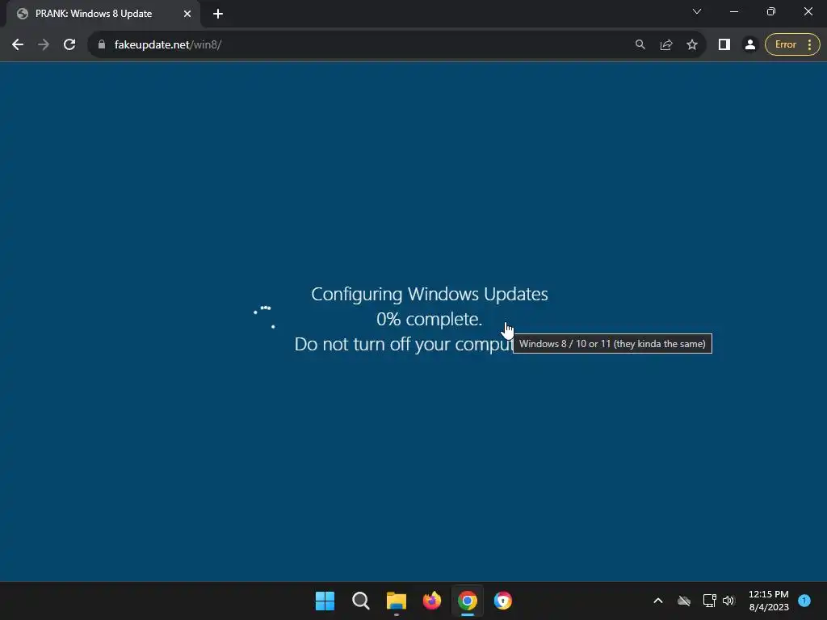Go back to the previous page

pyautogui.click(x=18, y=45)
